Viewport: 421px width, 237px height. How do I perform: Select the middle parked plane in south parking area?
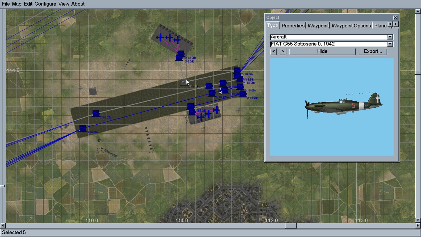click(x=208, y=114)
